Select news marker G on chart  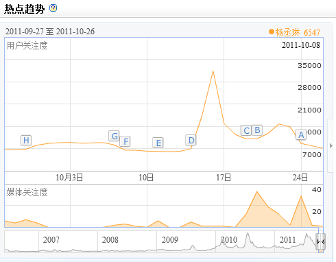coord(114,136)
